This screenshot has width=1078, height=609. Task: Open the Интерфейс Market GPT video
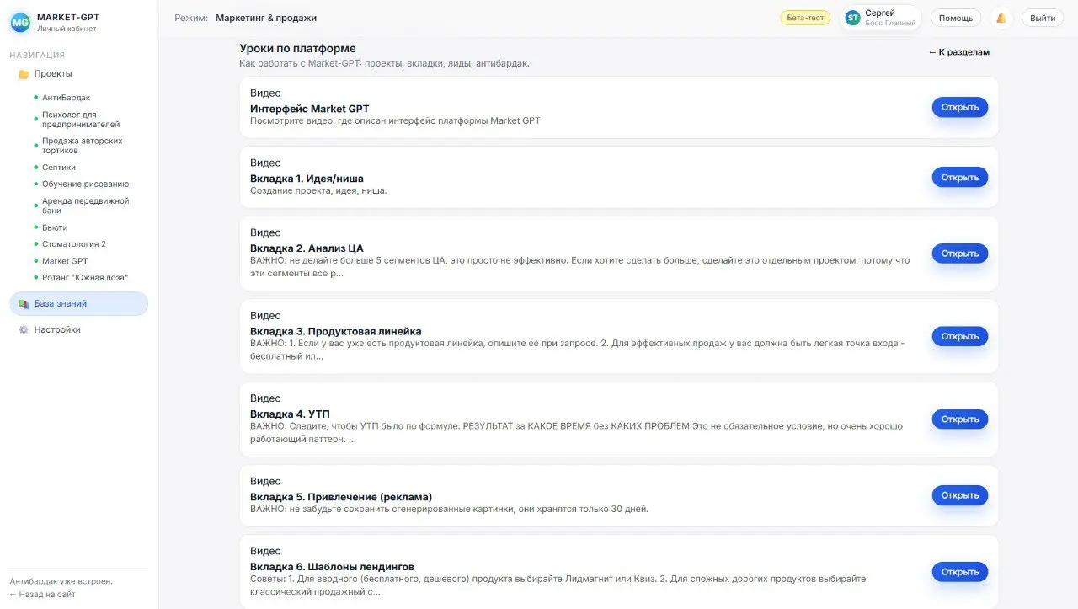click(959, 107)
